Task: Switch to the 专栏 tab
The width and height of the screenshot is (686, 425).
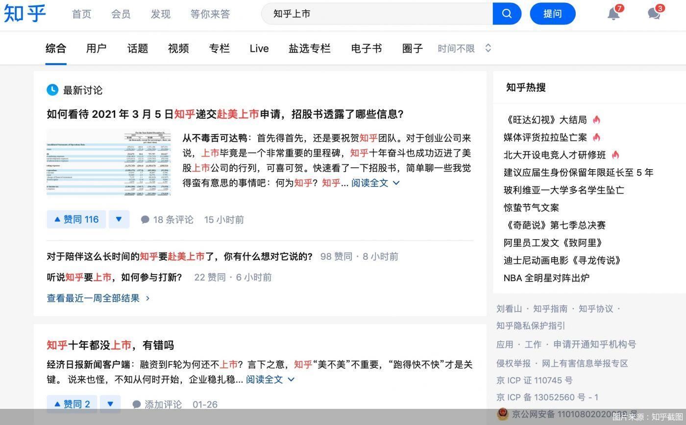Action: 220,48
